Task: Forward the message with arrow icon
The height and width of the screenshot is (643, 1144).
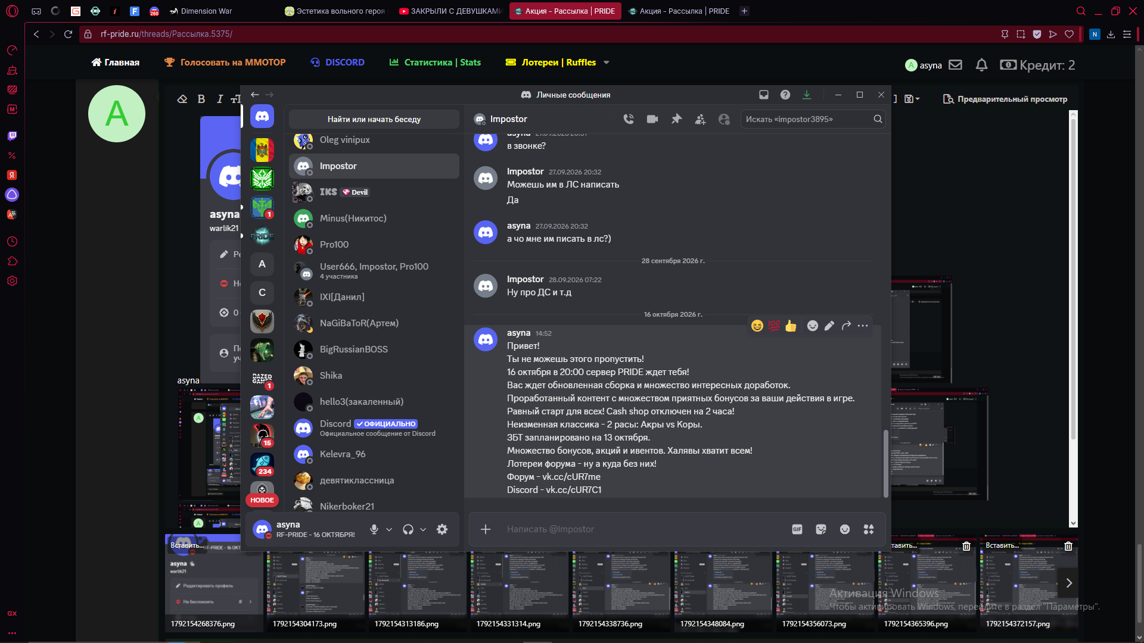Action: pyautogui.click(x=846, y=326)
